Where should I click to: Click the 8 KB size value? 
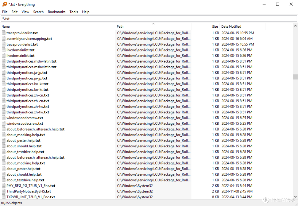click(x=215, y=197)
